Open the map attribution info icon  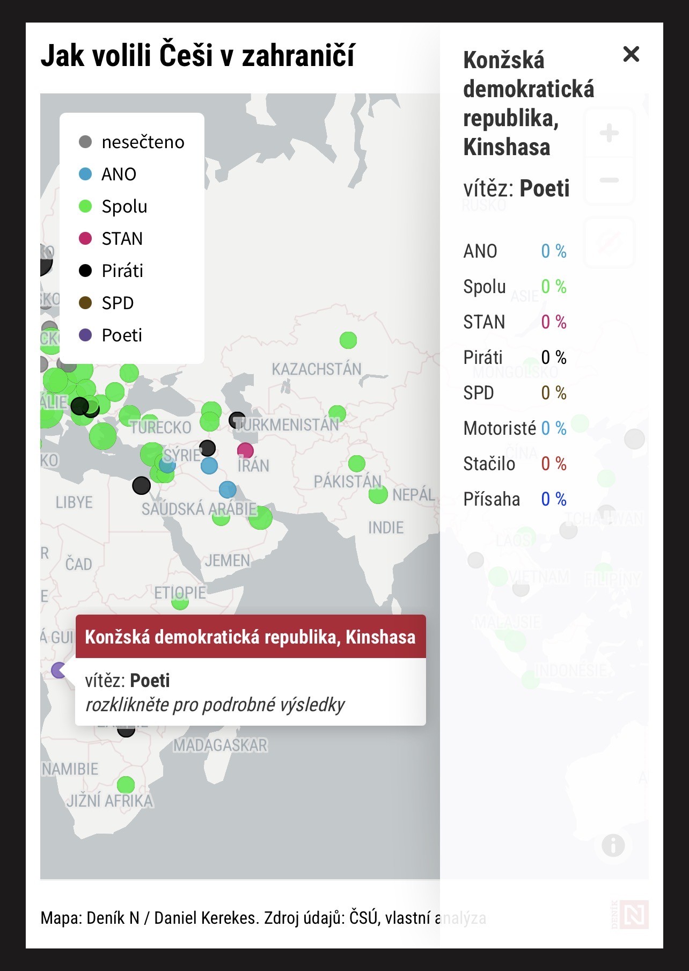click(x=613, y=845)
